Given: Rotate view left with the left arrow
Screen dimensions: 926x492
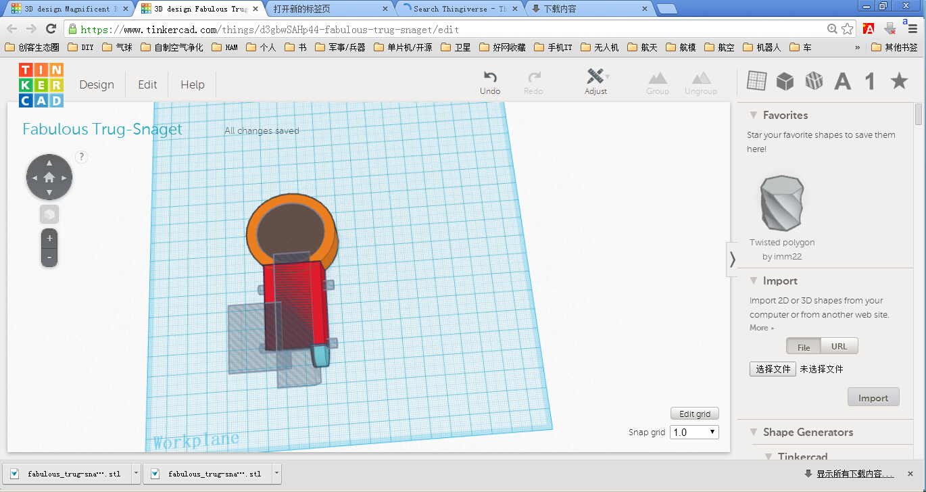Looking at the screenshot, I should coord(34,178).
